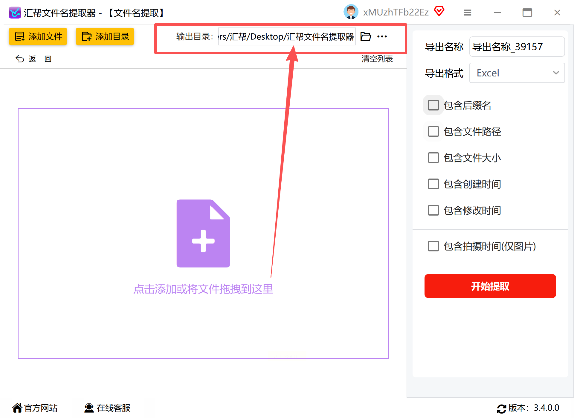574x418 pixels.
Task: Click the refresh icon next to version
Action: (x=501, y=408)
